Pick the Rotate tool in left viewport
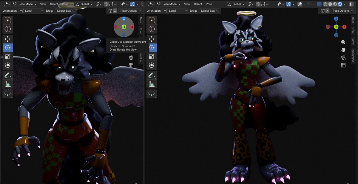Image resolution: width=358 pixels, height=184 pixels. (x=8, y=48)
